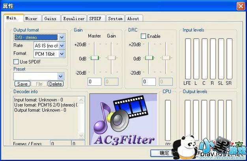
Task: Open the About tab
Action: click(x=134, y=19)
